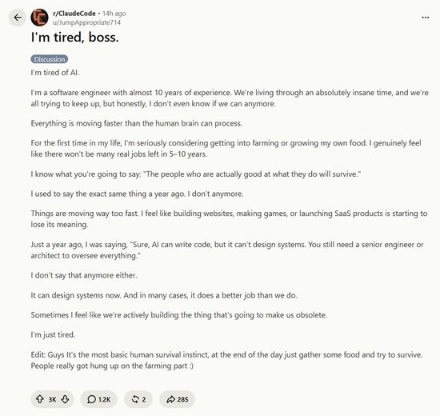Click the "I'm just tired." line
The image size is (440, 416).
(53, 334)
